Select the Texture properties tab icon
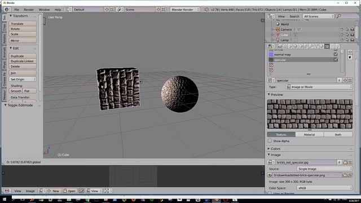The width and height of the screenshot is (361, 203). click(327, 46)
